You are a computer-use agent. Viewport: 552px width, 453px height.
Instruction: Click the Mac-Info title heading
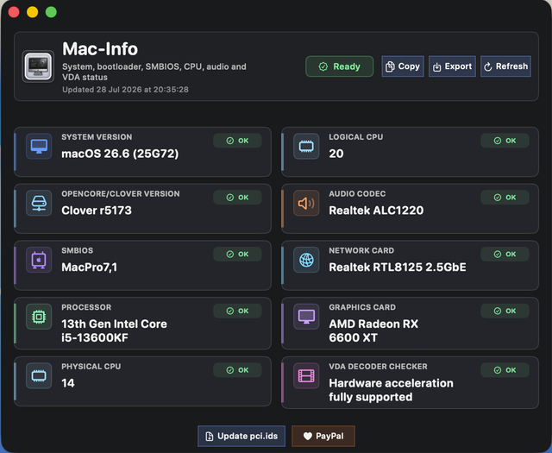pyautogui.click(x=100, y=49)
